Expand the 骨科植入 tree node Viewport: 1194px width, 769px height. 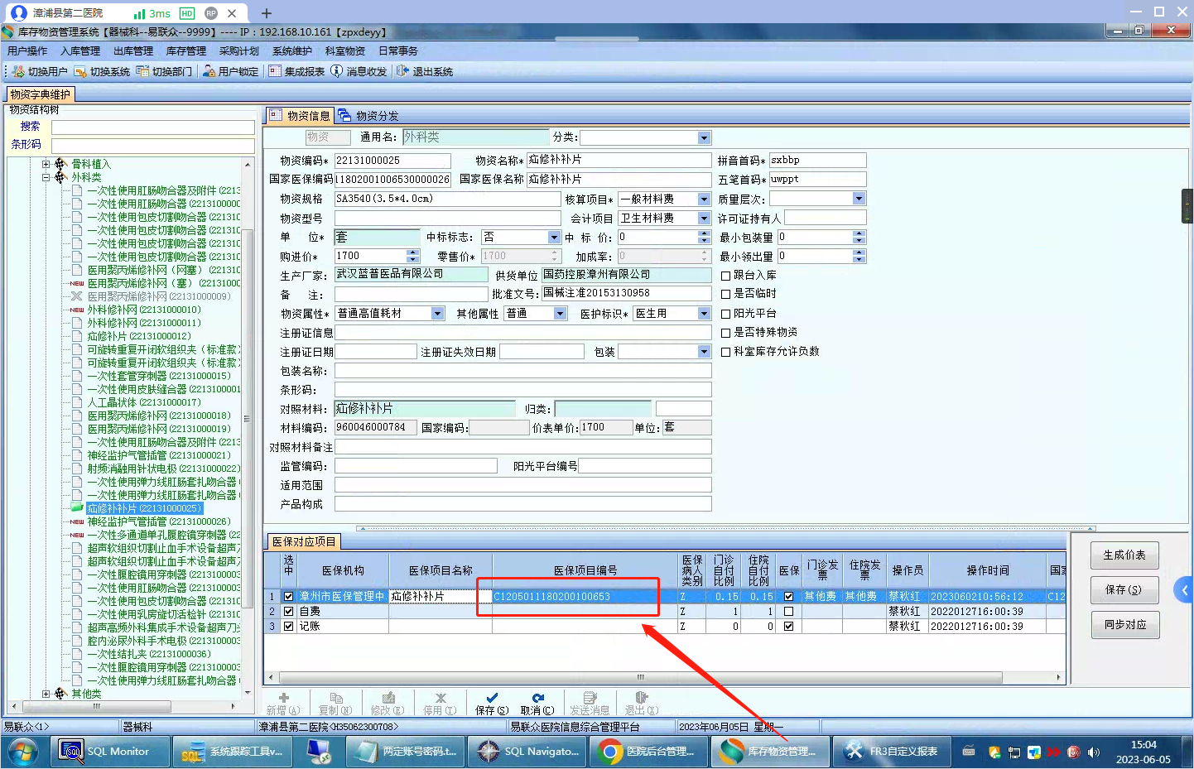(x=46, y=164)
